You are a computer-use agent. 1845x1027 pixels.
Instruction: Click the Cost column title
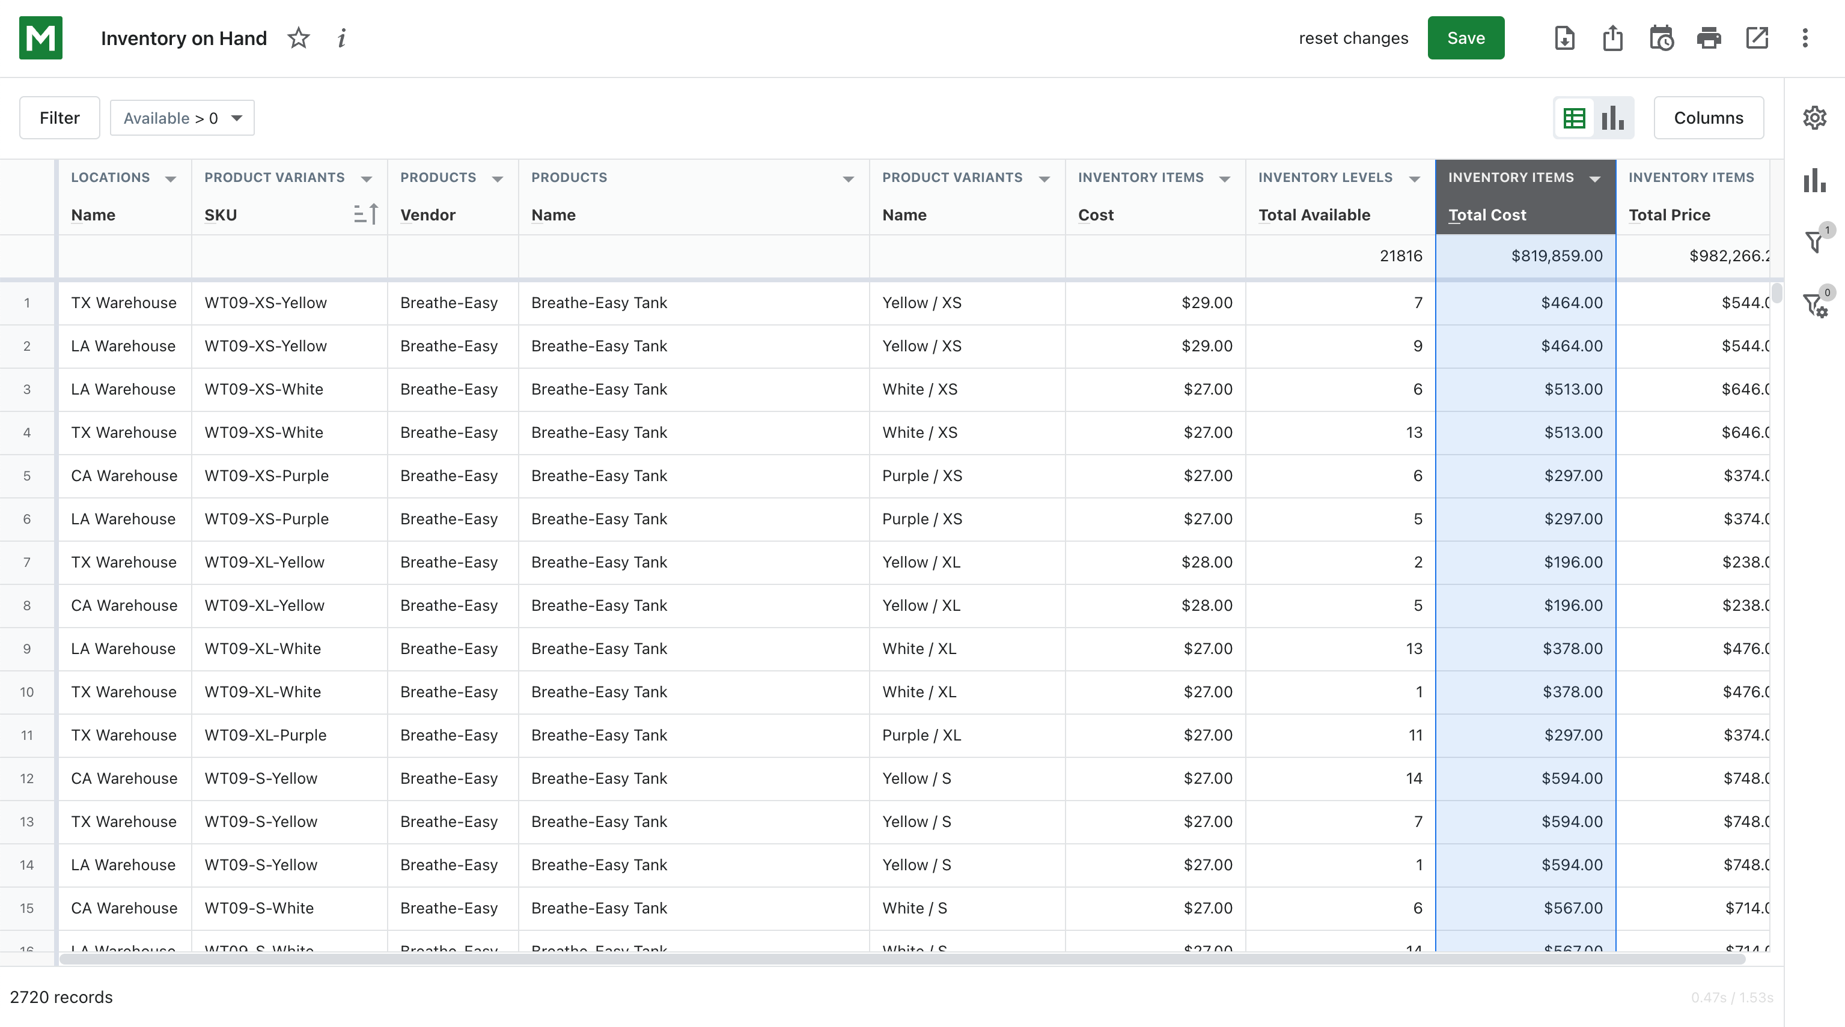pyautogui.click(x=1096, y=214)
